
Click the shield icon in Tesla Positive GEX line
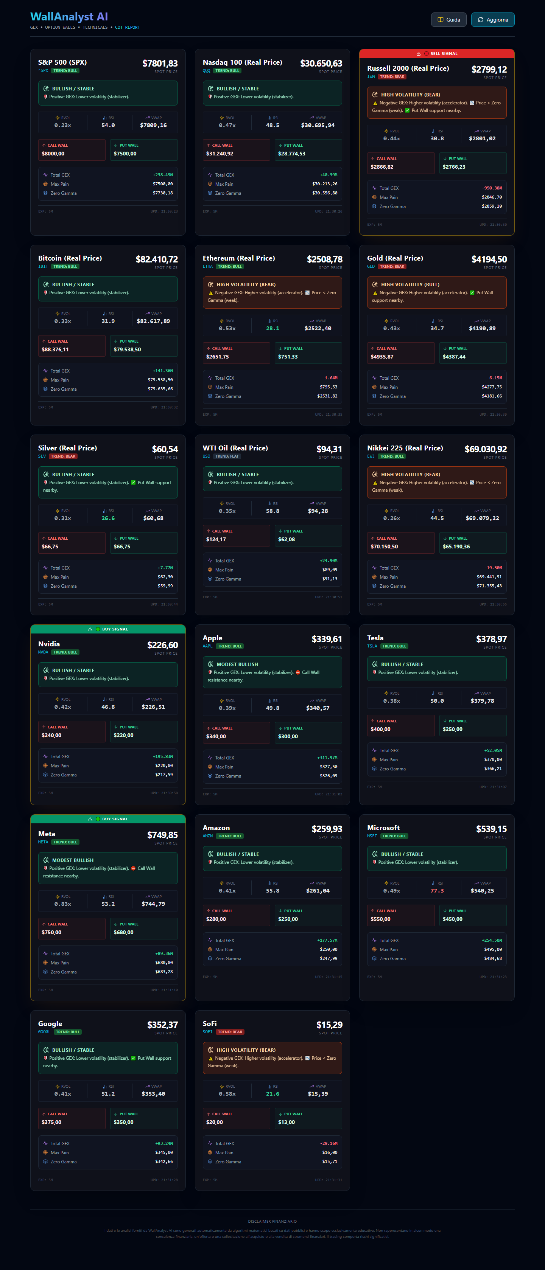(x=374, y=672)
